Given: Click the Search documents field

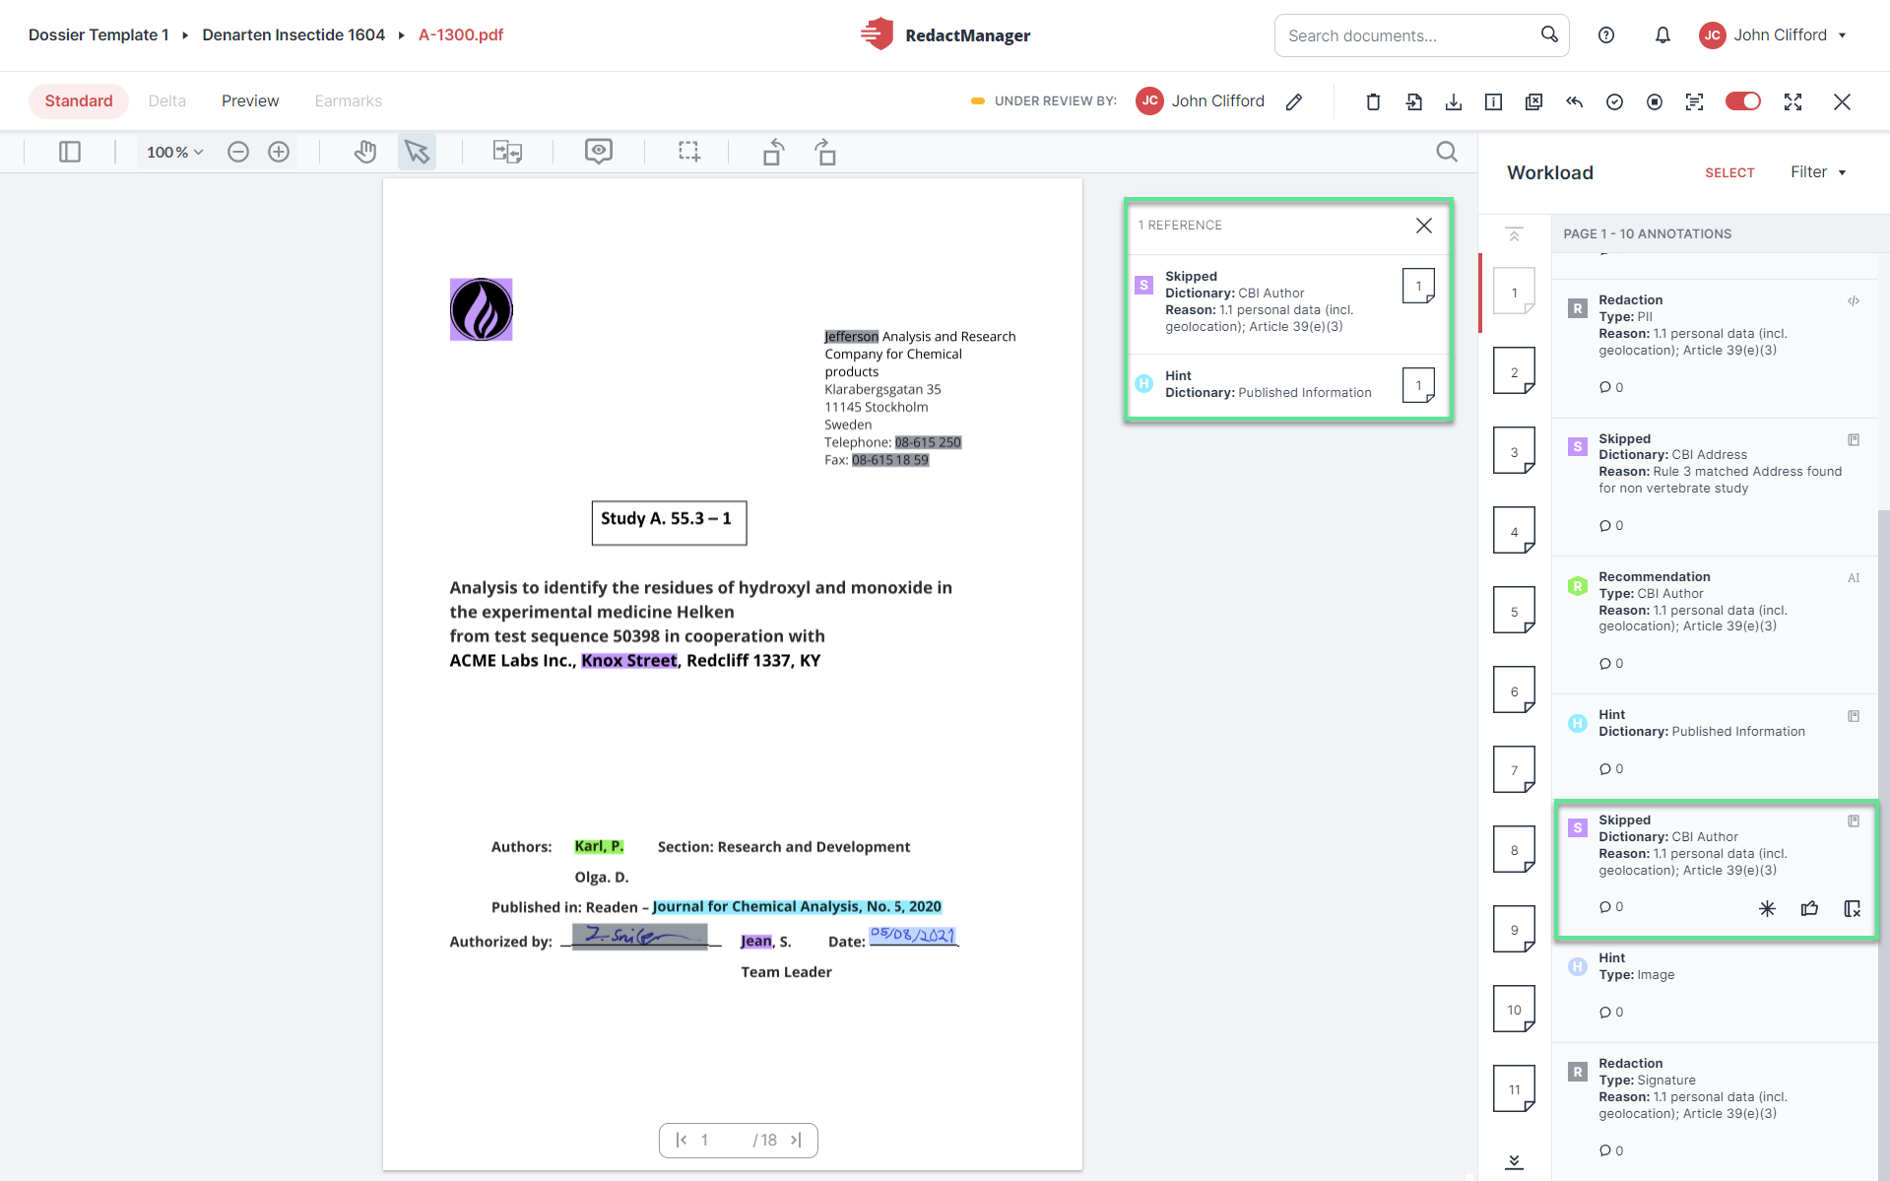Looking at the screenshot, I should (1421, 35).
